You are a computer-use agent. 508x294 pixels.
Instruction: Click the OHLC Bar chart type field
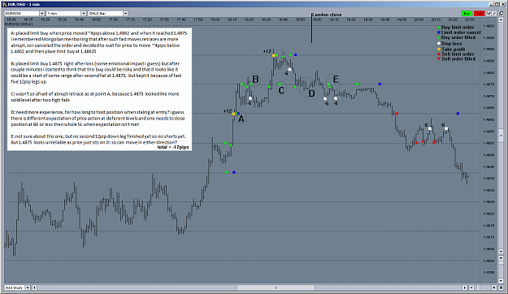(x=106, y=13)
